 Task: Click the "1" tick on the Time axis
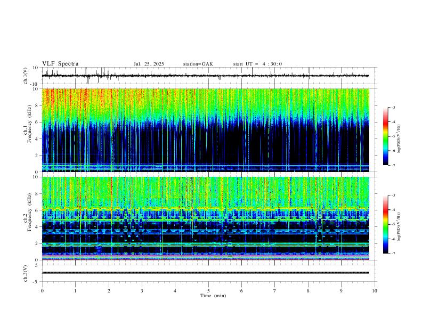point(75,291)
